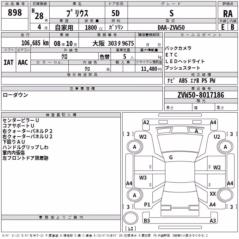The image size is (239, 239).
Task: Click the B3 dent mark on the diagram
Action: [x=147, y=220]
